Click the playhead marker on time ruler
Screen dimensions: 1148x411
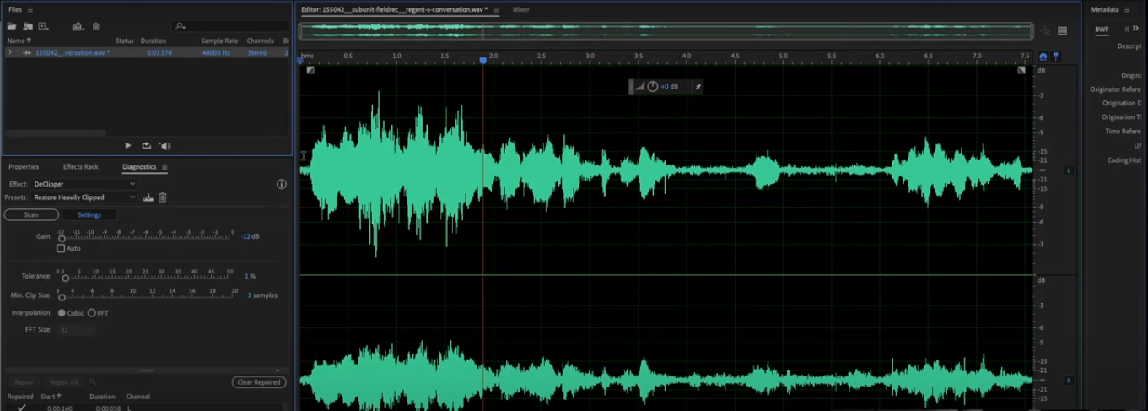click(x=483, y=61)
